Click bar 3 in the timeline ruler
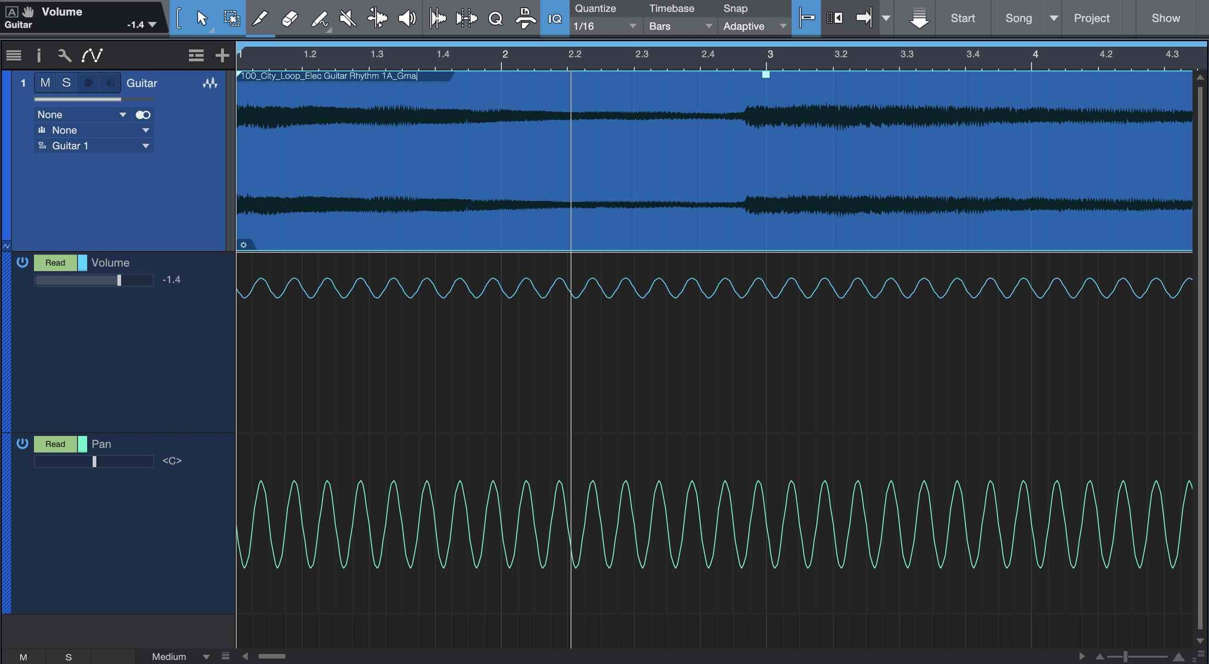This screenshot has width=1209, height=664. tap(769, 55)
